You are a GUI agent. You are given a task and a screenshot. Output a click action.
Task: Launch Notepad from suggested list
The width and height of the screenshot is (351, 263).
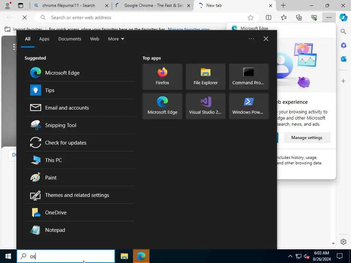click(x=80, y=230)
